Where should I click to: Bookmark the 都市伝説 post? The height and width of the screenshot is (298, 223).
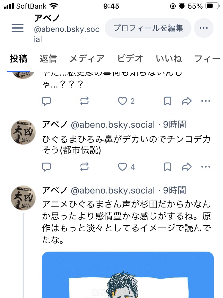[168, 167]
